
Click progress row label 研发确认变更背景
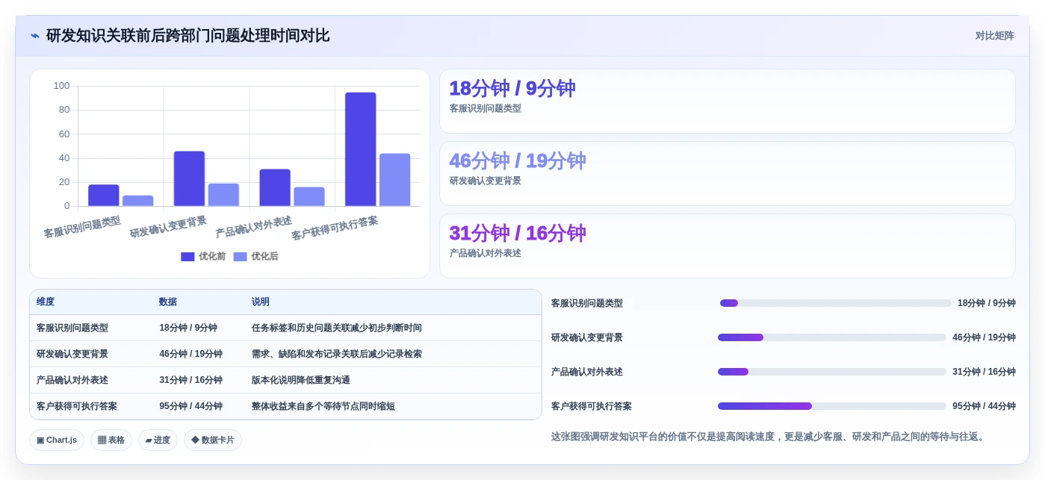click(x=587, y=337)
